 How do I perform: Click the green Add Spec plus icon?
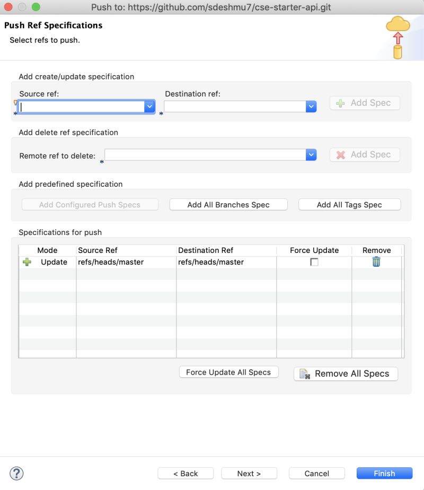339,103
